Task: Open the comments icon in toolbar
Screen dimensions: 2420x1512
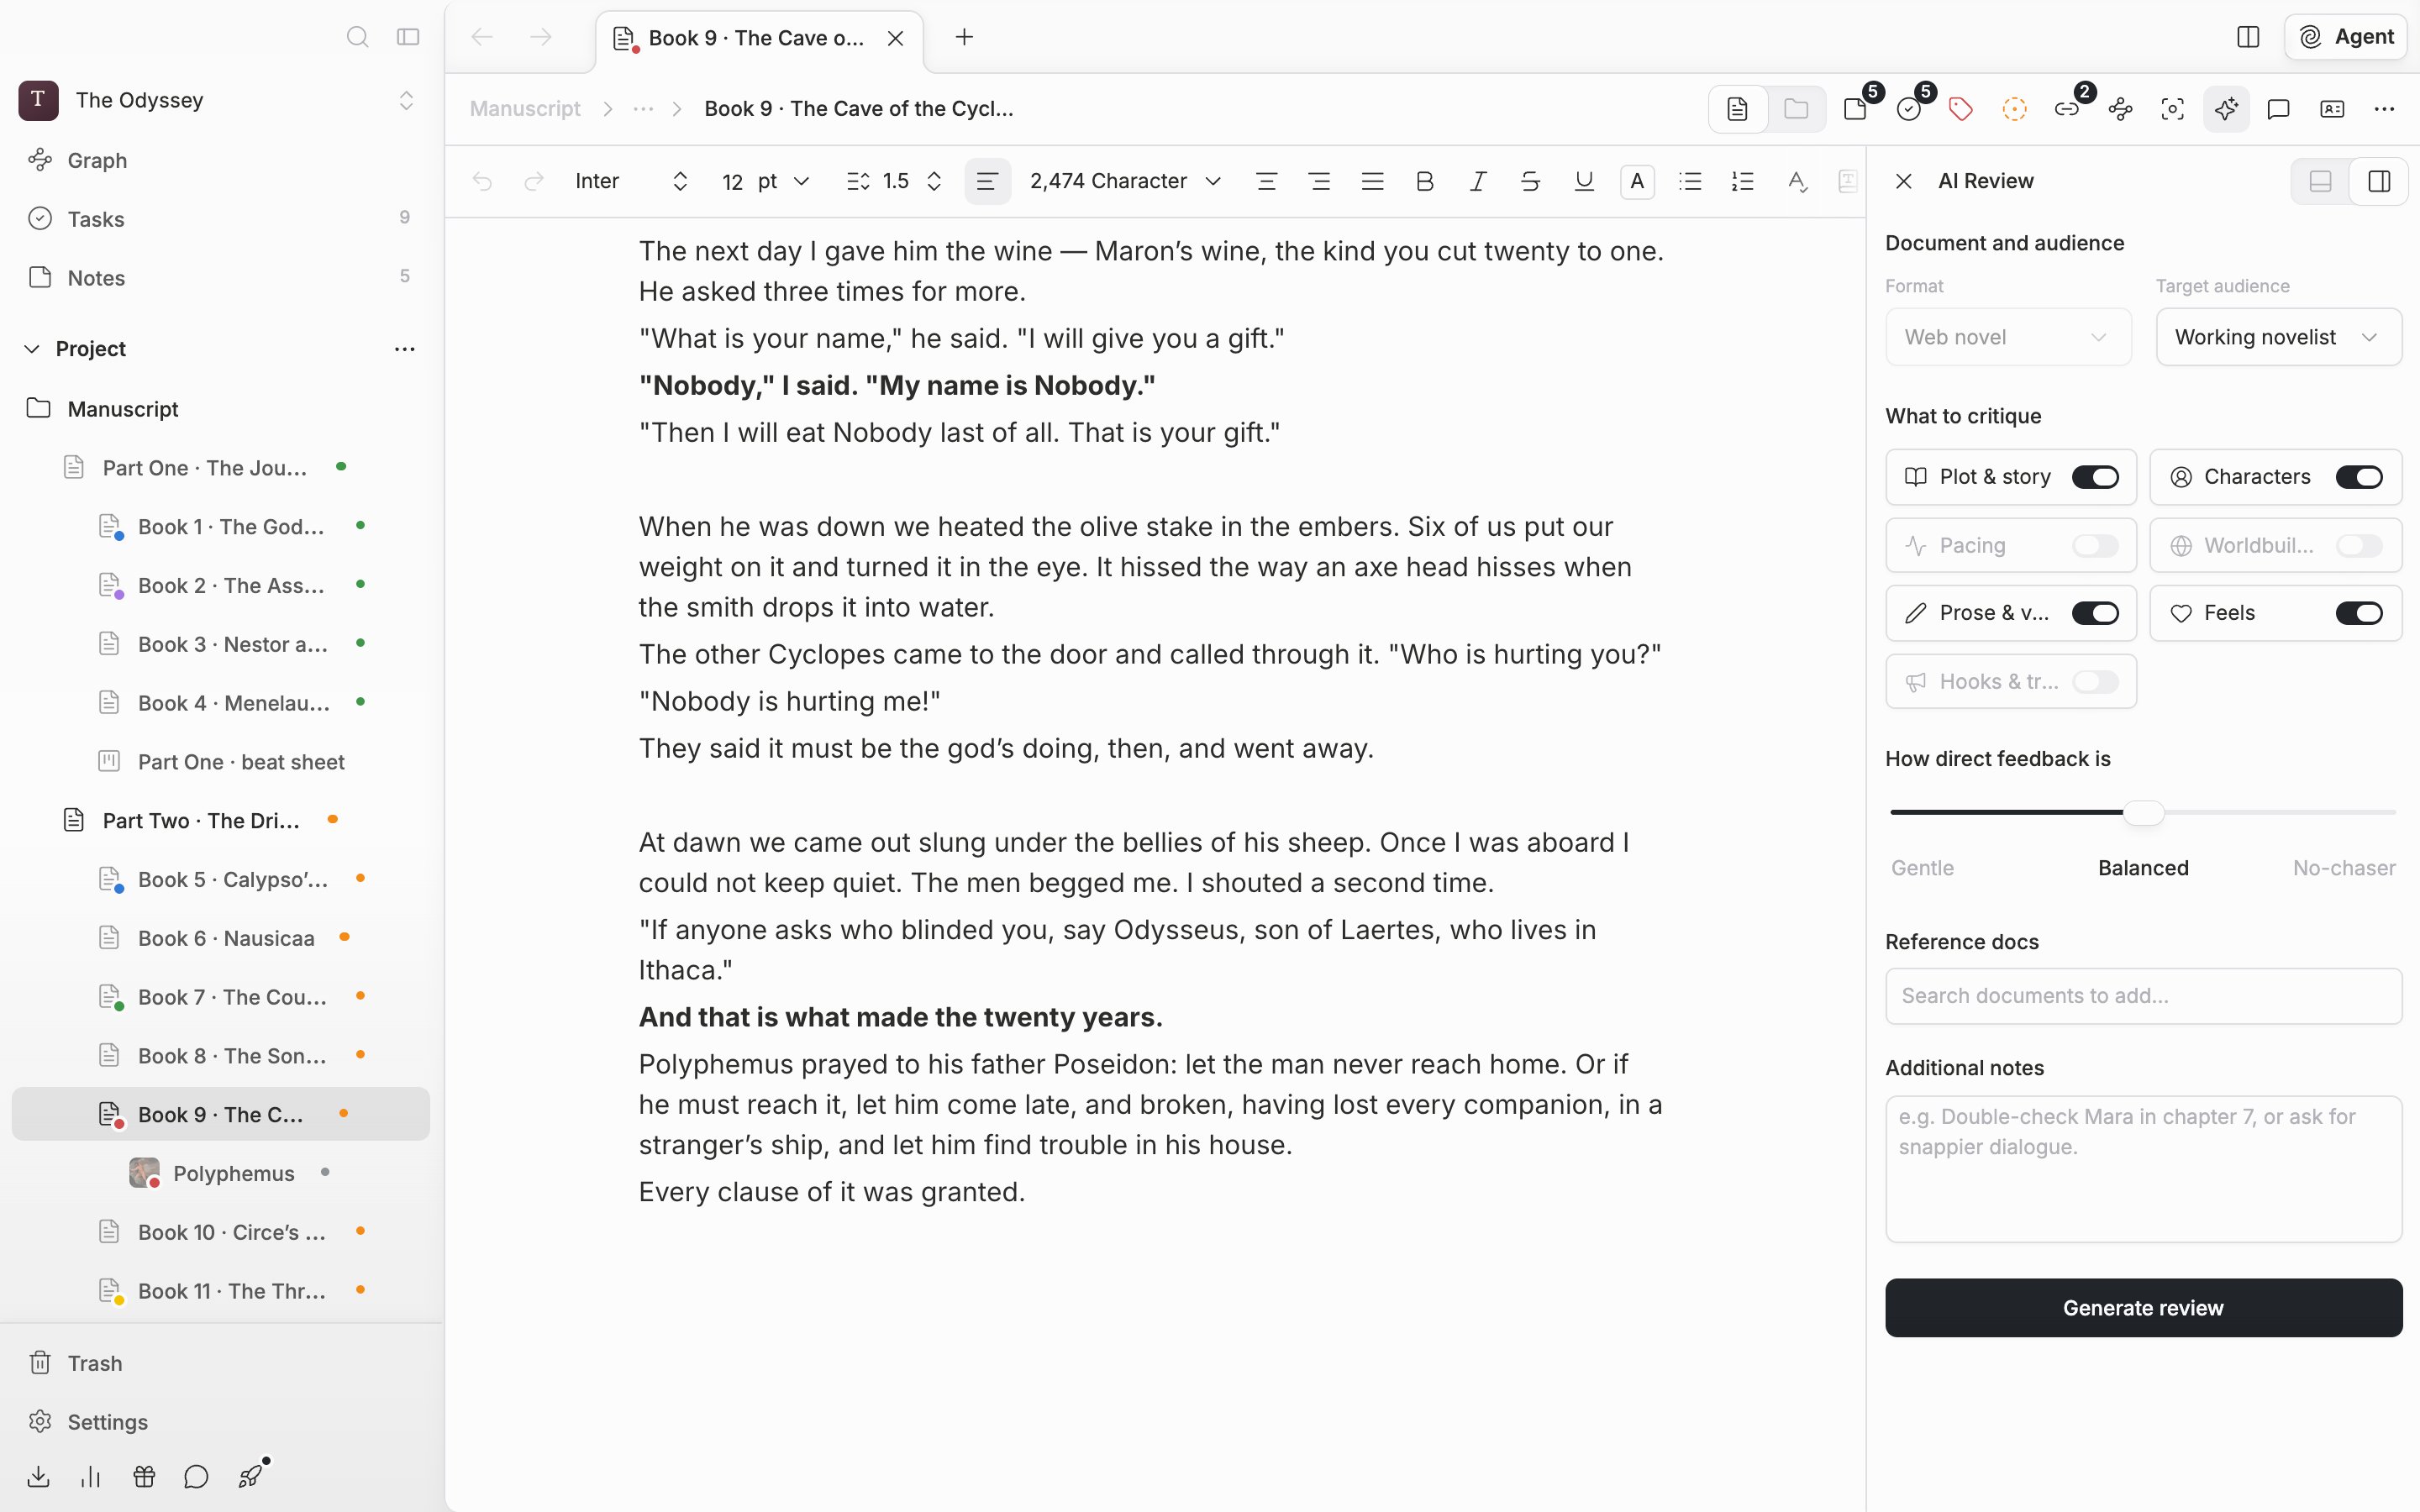Action: [2279, 109]
